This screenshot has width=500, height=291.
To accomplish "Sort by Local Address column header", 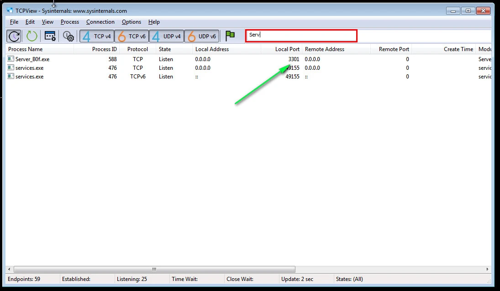I will 227,49.
